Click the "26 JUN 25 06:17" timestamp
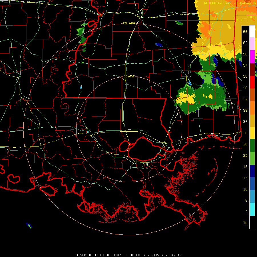The width and height of the screenshot is (257, 257). pyautogui.click(x=163, y=255)
